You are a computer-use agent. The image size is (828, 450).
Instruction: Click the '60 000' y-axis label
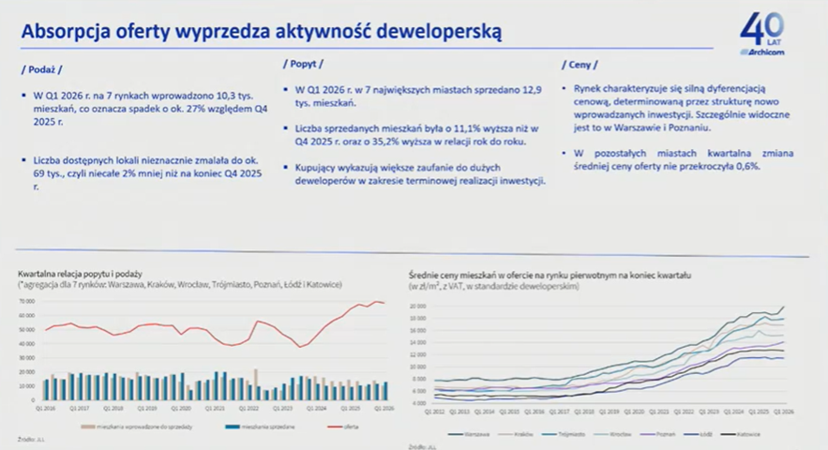click(x=26, y=315)
